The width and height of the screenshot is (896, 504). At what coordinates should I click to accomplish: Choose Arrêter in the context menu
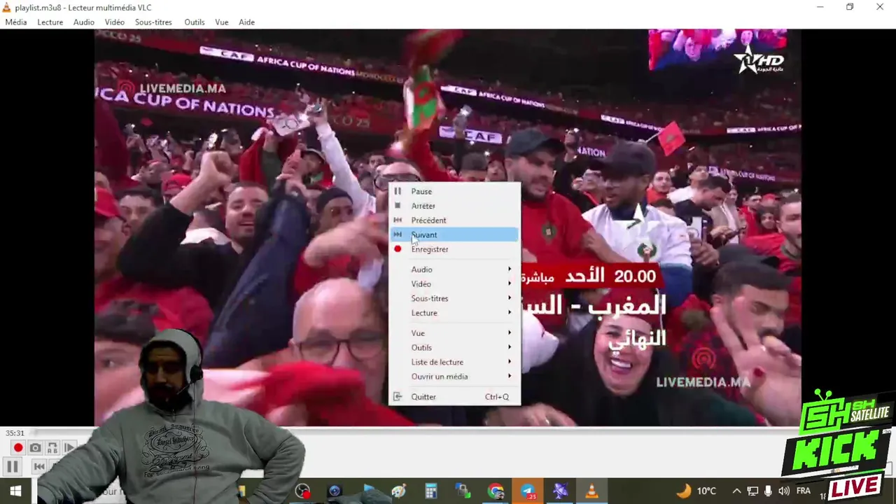tap(454, 206)
